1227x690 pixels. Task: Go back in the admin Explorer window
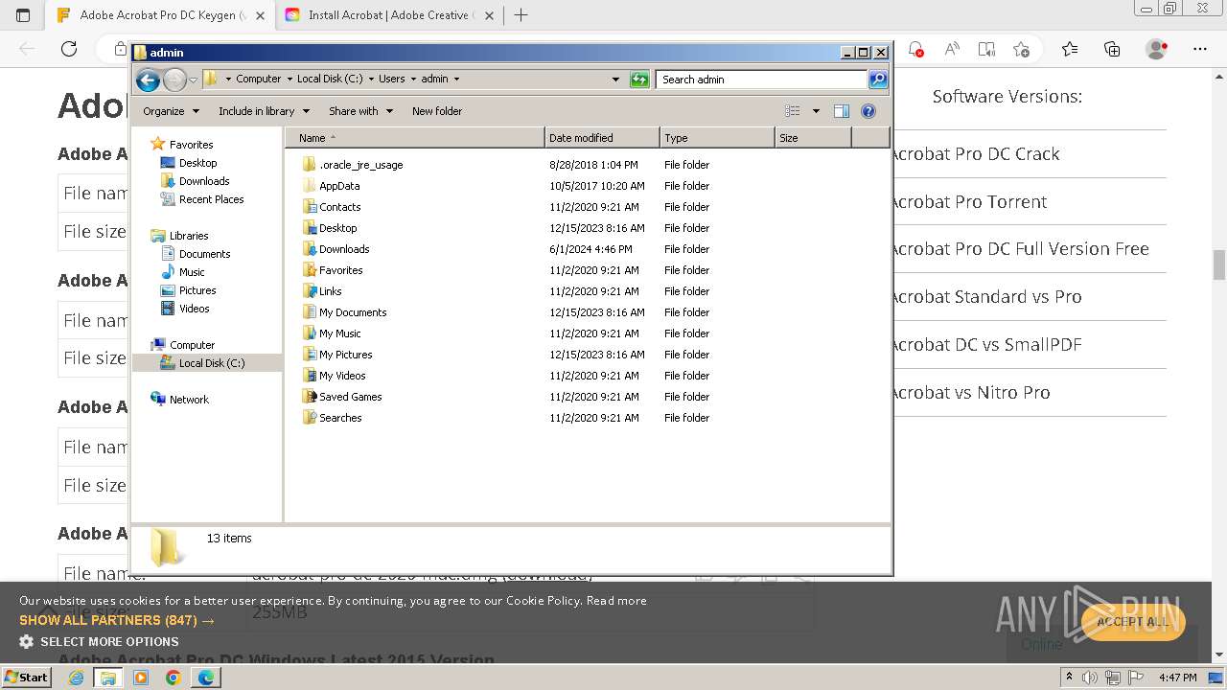[148, 80]
